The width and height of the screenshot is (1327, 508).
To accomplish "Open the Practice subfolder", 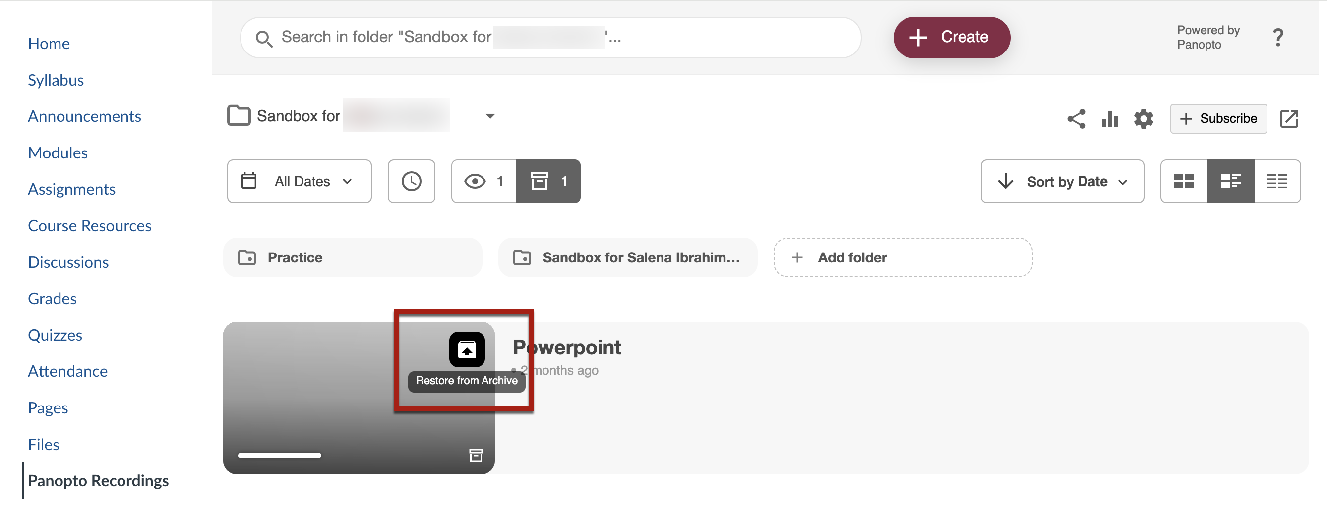I will click(353, 257).
